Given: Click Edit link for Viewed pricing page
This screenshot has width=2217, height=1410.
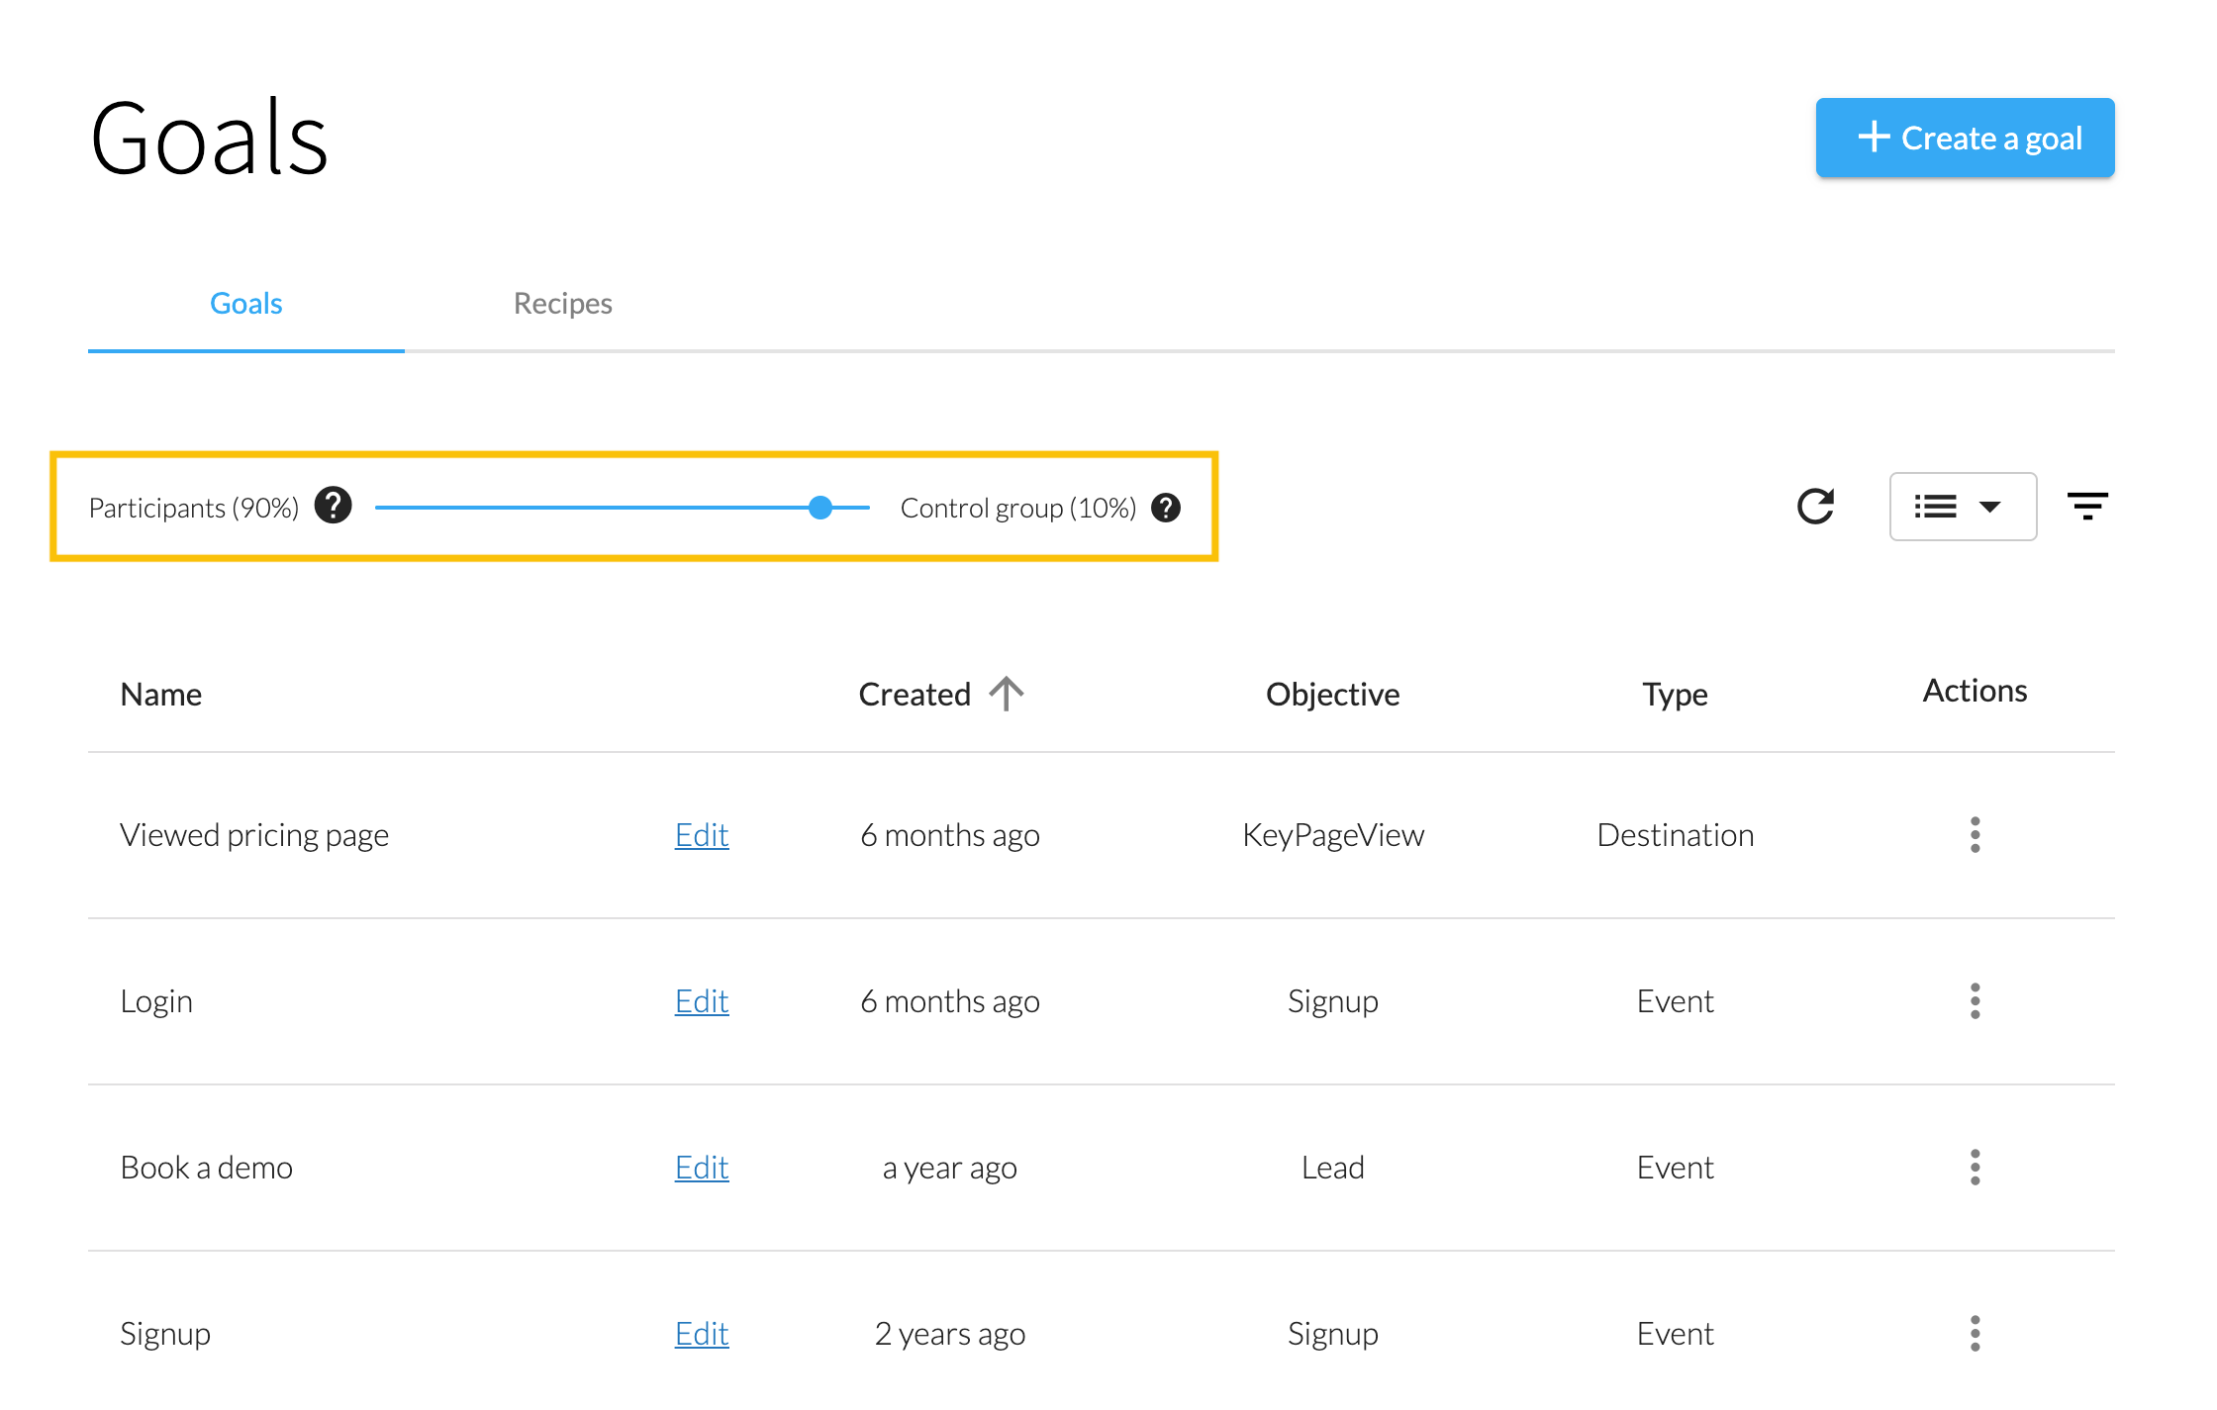Looking at the screenshot, I should [702, 835].
